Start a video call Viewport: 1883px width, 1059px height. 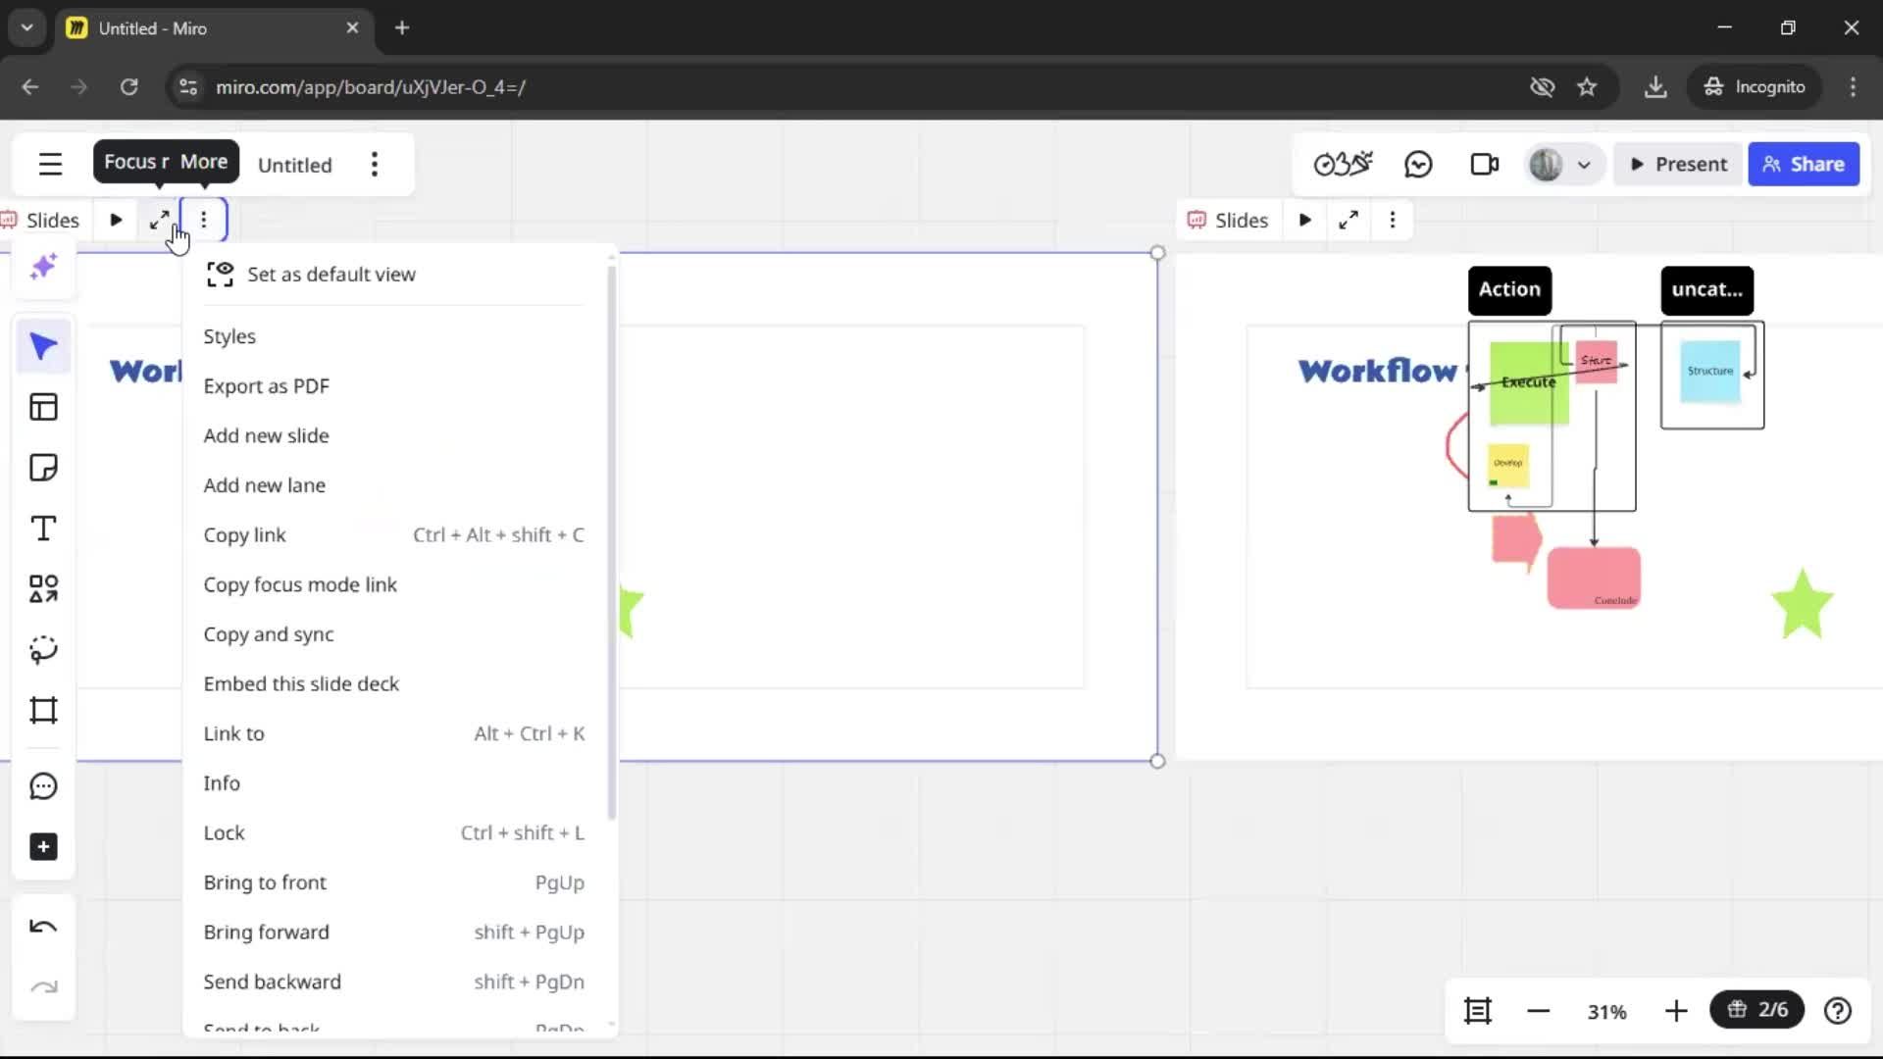pos(1485,165)
